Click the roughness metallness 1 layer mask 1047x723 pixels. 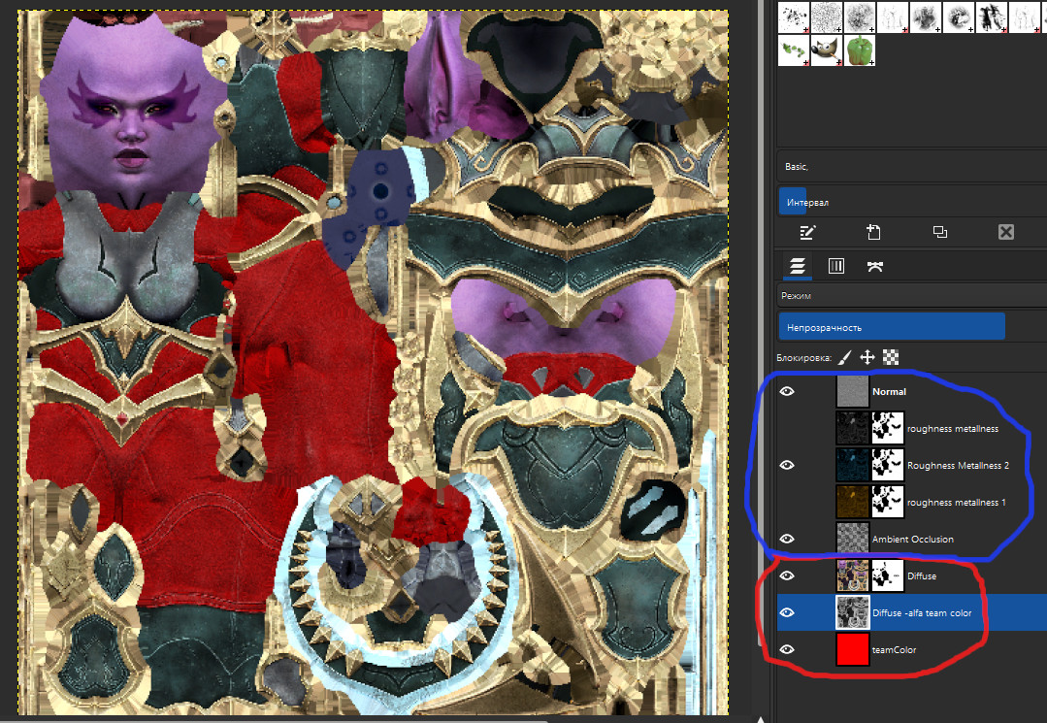pos(888,502)
